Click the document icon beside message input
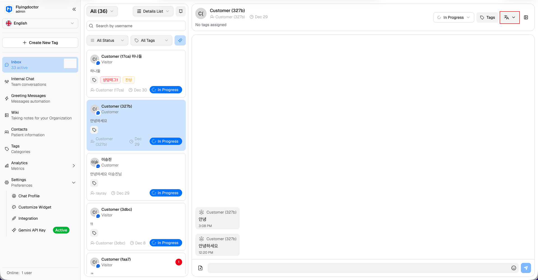The height and width of the screenshot is (280, 538). pos(200,268)
